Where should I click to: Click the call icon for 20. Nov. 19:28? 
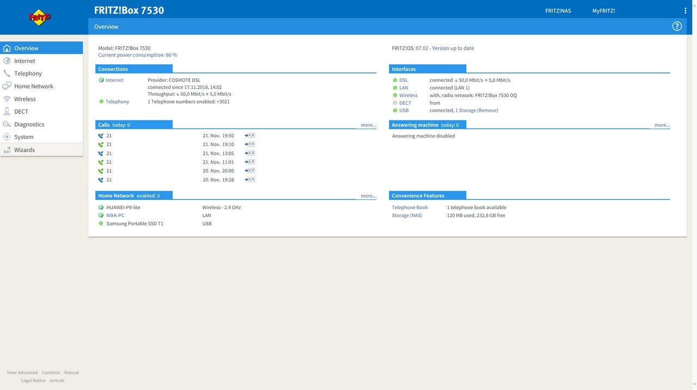[101, 179]
